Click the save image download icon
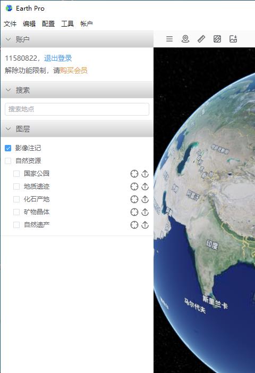The width and height of the screenshot is (255, 373). pyautogui.click(x=233, y=39)
